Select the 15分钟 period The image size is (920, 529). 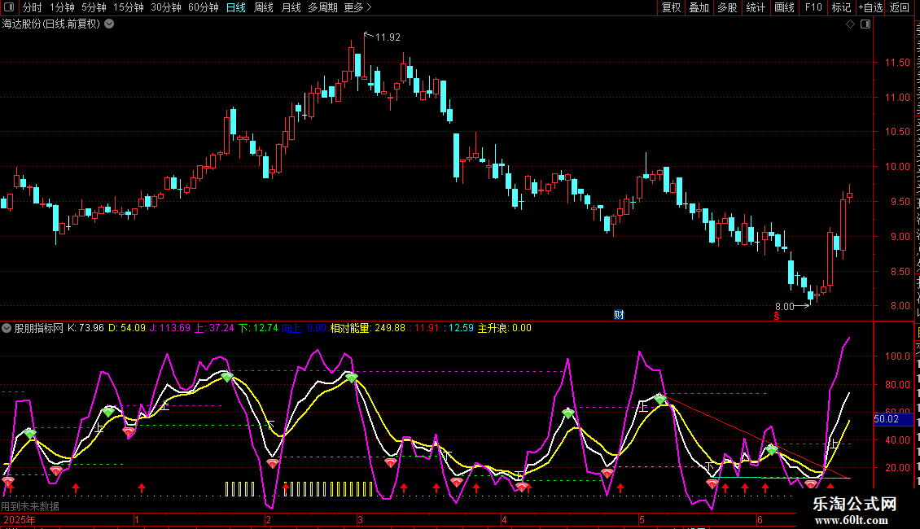(129, 7)
